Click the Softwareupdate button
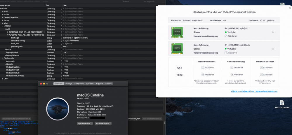This screenshot has height=135, width=292. coord(103,123)
